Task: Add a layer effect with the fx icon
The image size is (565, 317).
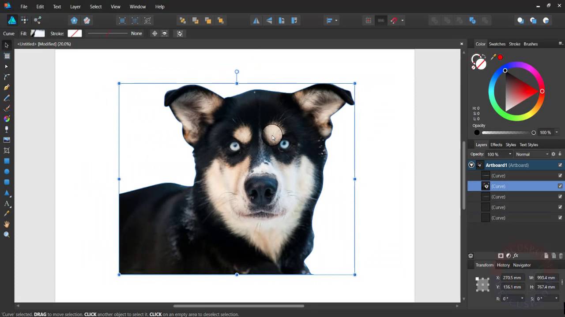Action: click(516, 256)
